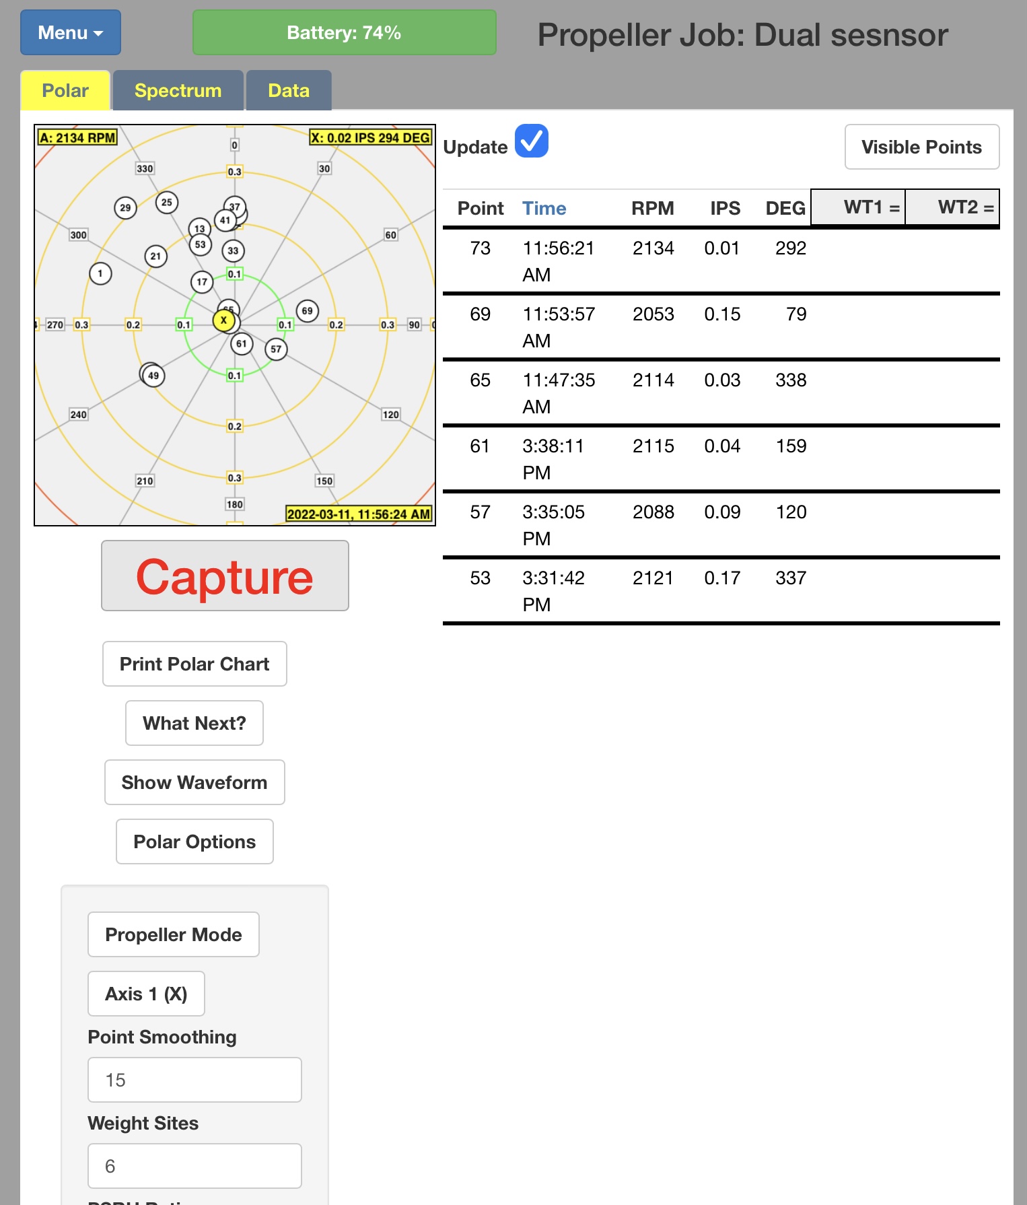Switch to the Spectrum tab

click(178, 90)
